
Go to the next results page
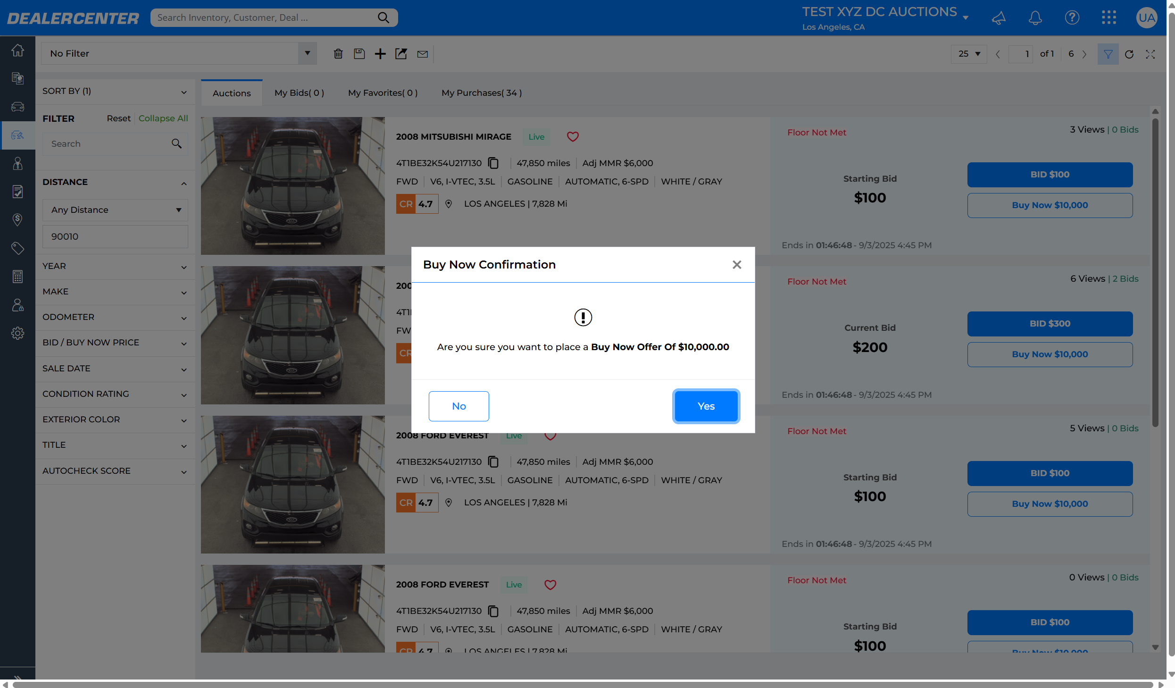click(1084, 54)
